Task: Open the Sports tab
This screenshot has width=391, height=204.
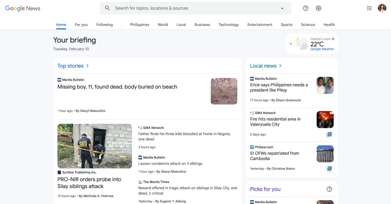Action: (x=287, y=25)
